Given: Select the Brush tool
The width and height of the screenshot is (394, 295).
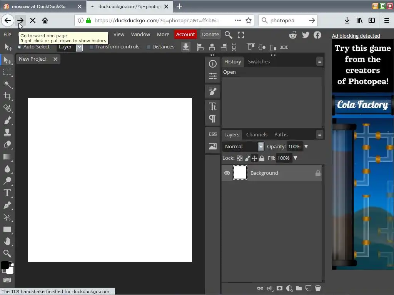Looking at the screenshot, I should tap(7, 120).
